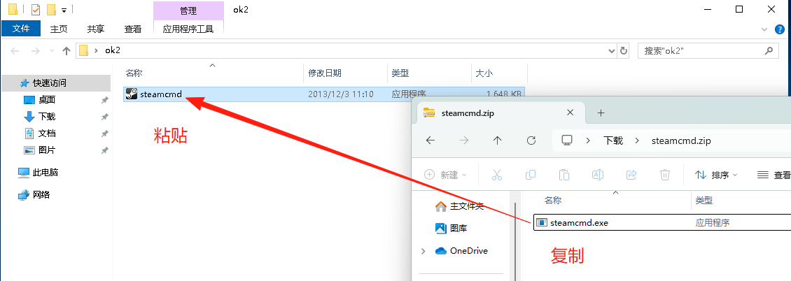
Task: Expand the OneDrive tree node
Action: coord(423,251)
